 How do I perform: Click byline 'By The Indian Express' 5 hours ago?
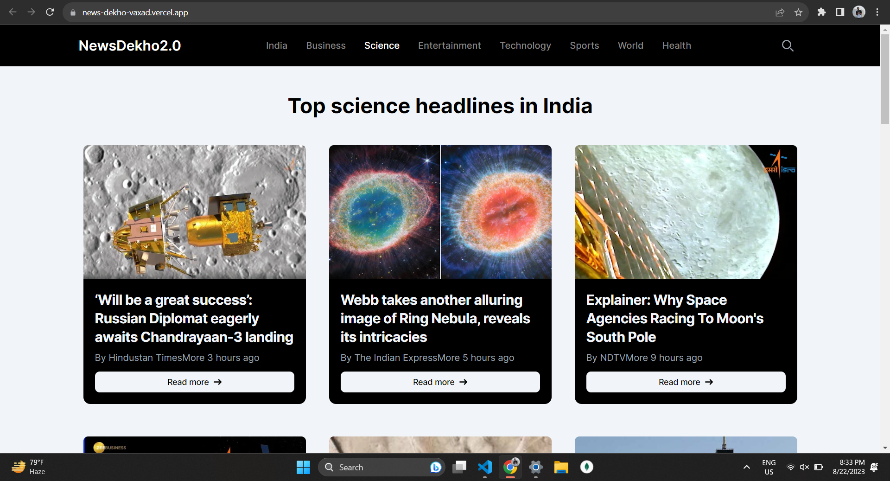[427, 358]
